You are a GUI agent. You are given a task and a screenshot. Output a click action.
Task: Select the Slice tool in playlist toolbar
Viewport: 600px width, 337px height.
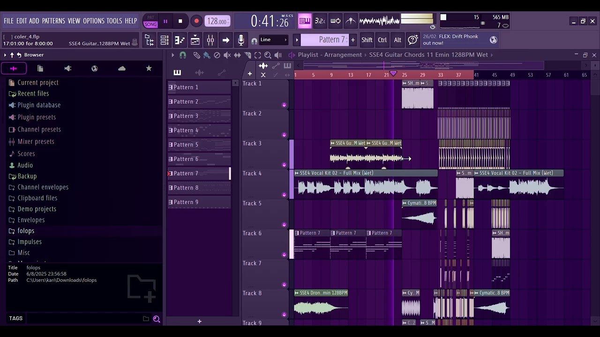tap(247, 55)
